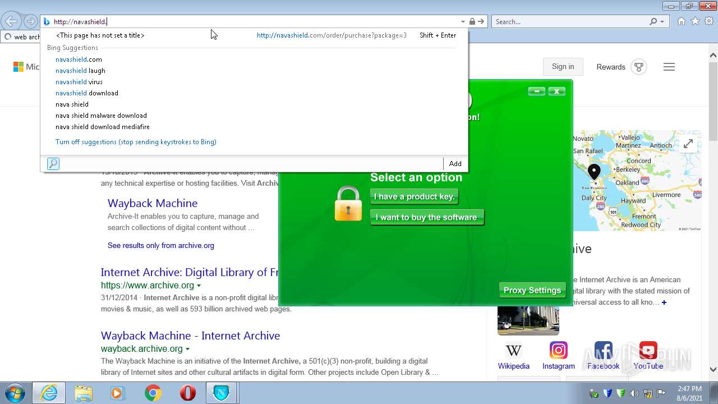
Task: Expand the map with the arrows icon
Action: pos(688,144)
